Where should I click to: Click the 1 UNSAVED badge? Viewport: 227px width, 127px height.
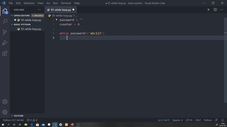(38, 16)
